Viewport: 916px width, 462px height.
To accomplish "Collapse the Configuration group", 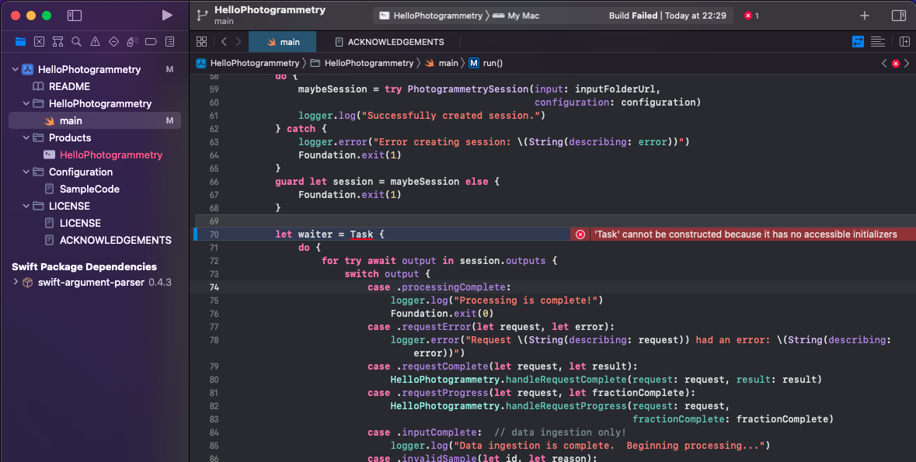I will click(x=26, y=172).
